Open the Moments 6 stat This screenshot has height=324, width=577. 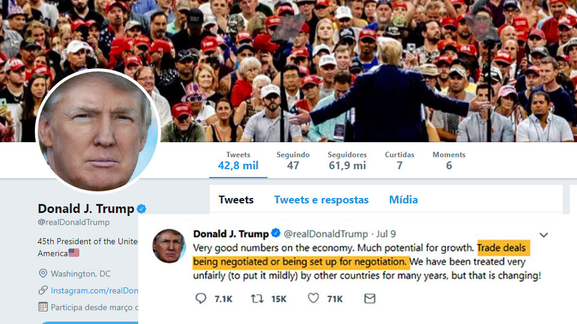coord(449,161)
